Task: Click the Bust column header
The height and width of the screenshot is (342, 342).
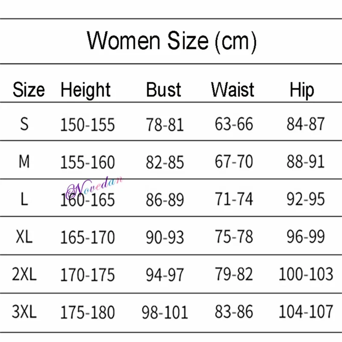Action: pyautogui.click(x=164, y=90)
